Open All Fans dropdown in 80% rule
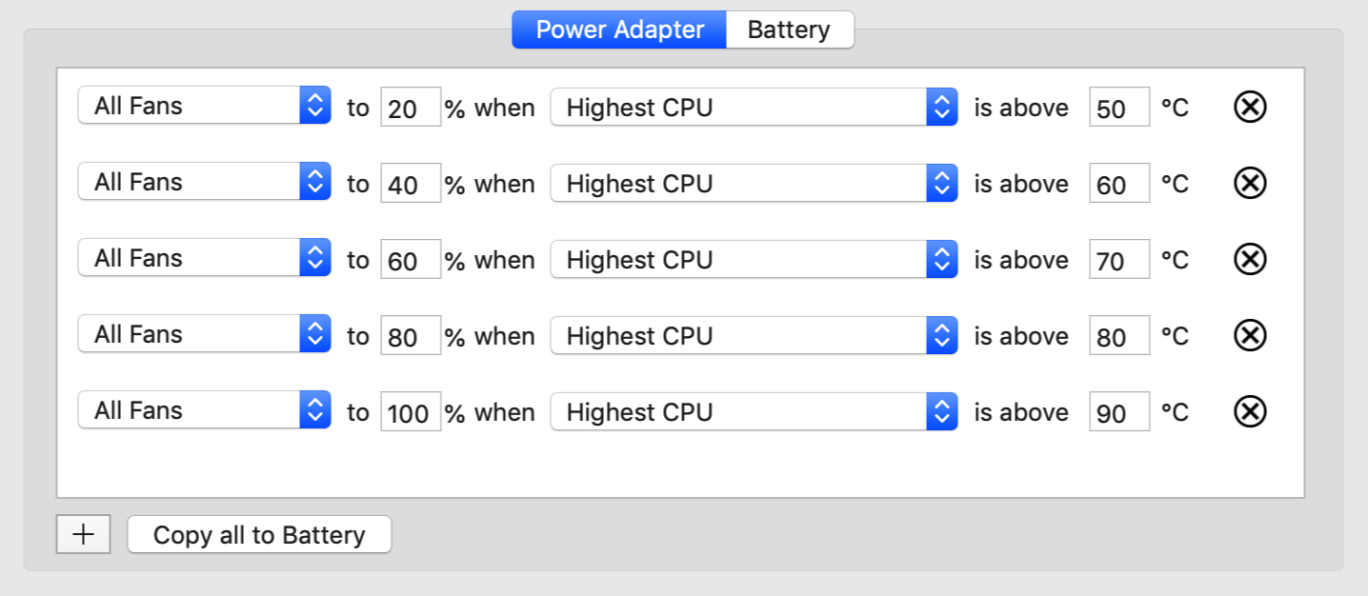The image size is (1368, 596). tap(204, 334)
